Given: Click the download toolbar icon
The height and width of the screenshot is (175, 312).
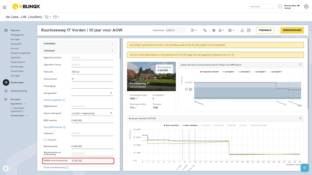Looking at the screenshot, I should coord(242,30).
